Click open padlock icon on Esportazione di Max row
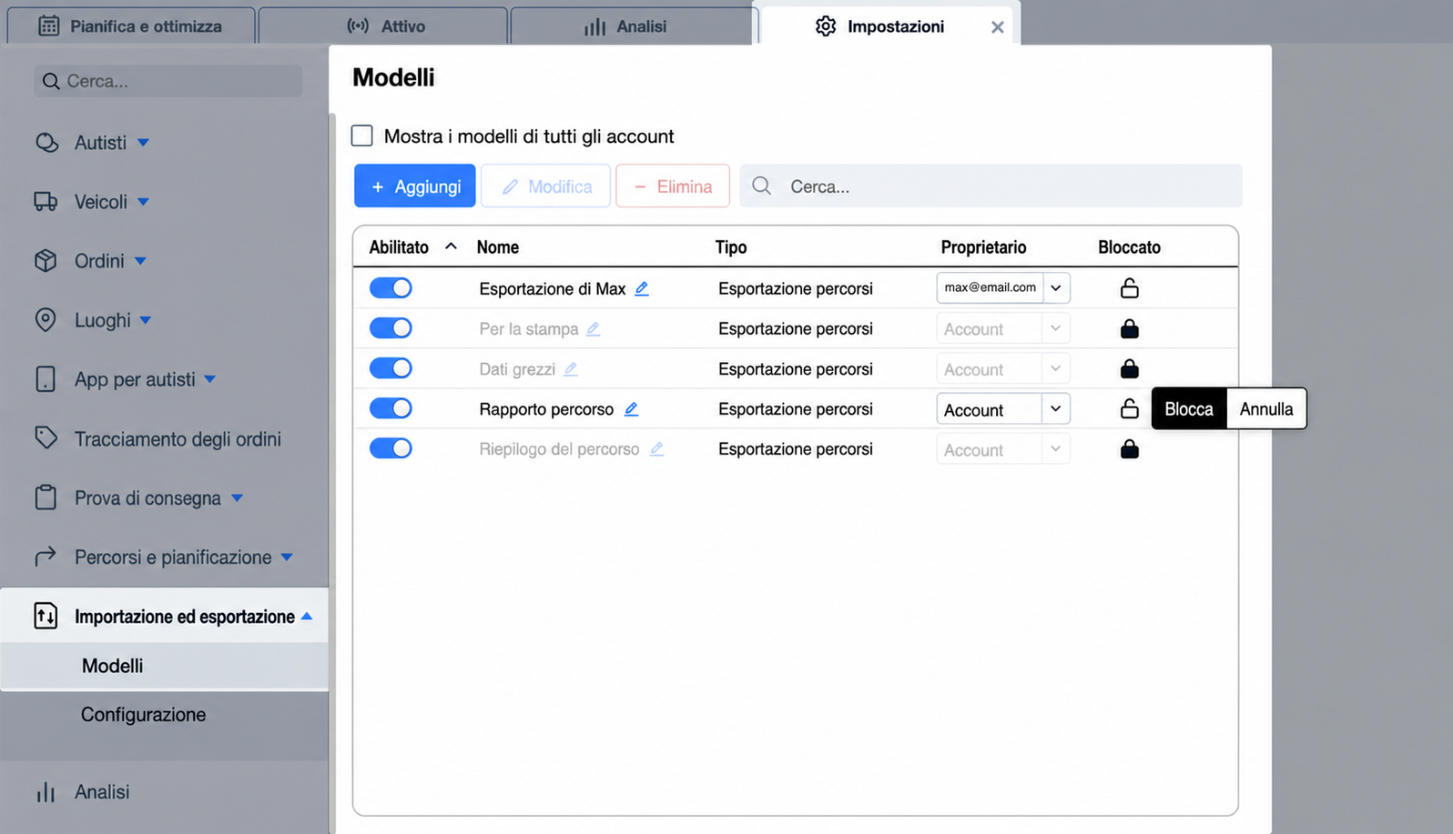The width and height of the screenshot is (1453, 834). pos(1129,288)
